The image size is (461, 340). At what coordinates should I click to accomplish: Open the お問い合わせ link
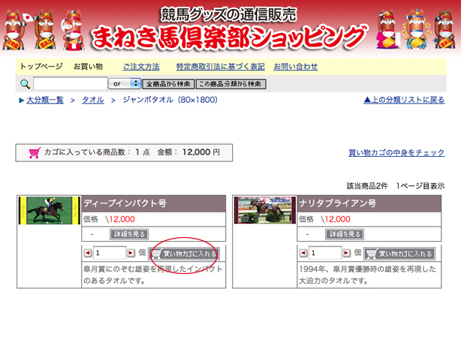[296, 67]
